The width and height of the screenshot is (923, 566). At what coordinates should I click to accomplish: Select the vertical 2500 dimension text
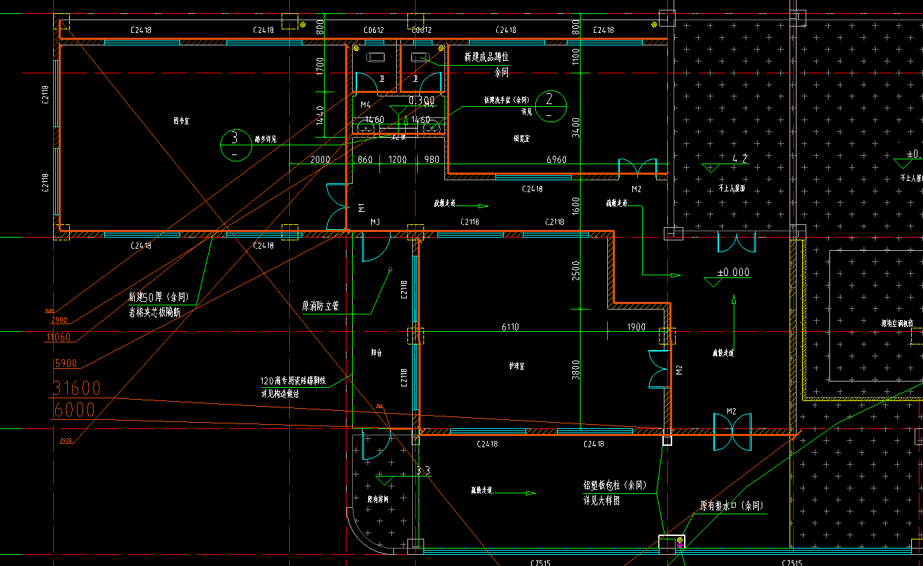pos(576,270)
